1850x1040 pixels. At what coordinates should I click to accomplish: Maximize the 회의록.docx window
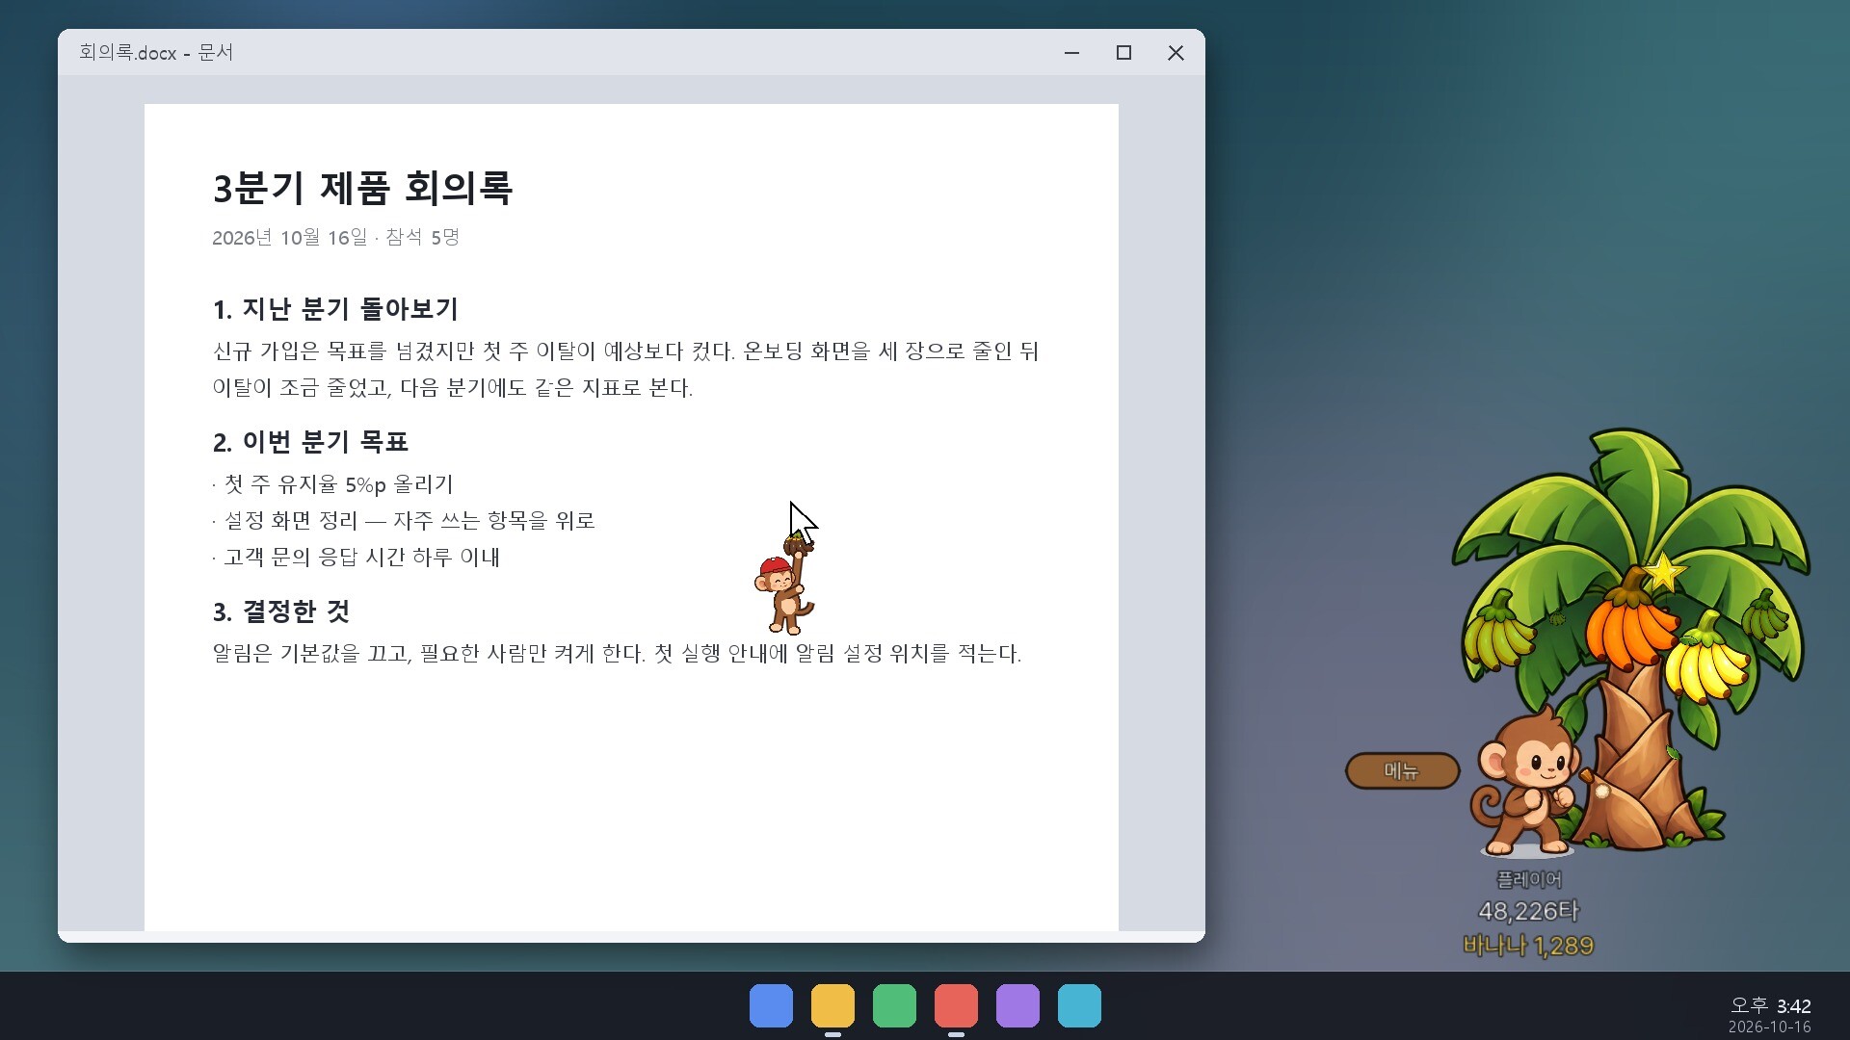click(x=1123, y=53)
